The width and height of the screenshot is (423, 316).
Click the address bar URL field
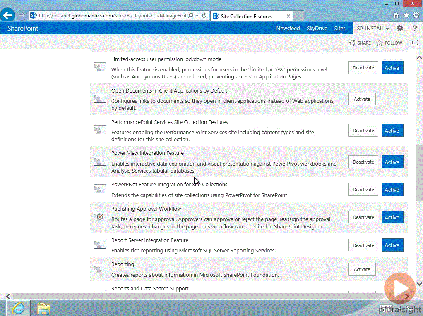112,16
